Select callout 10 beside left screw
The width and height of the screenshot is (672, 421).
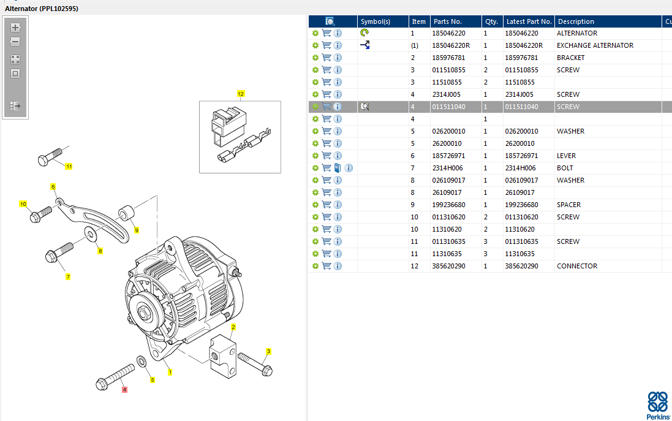coord(23,204)
